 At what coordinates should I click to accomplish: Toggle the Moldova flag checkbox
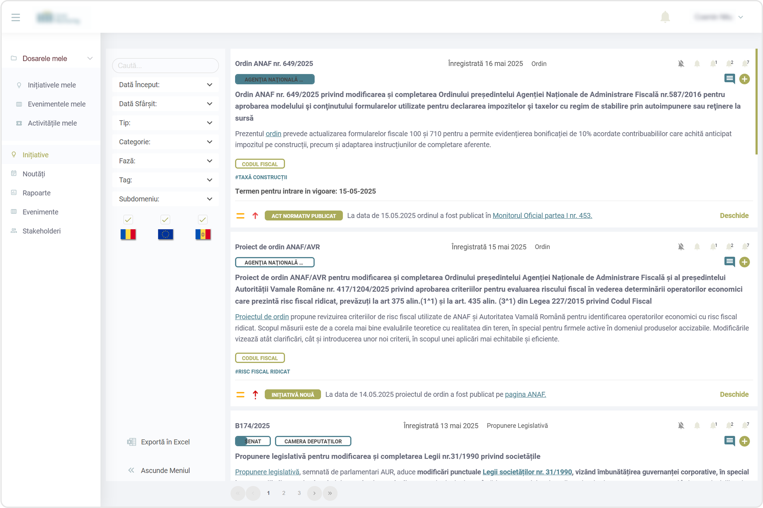[203, 219]
